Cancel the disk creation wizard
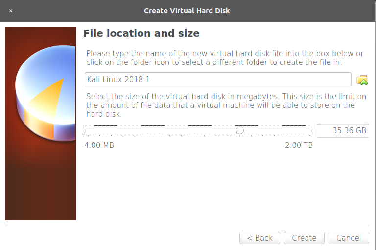Image resolution: width=376 pixels, height=250 pixels. (349, 238)
